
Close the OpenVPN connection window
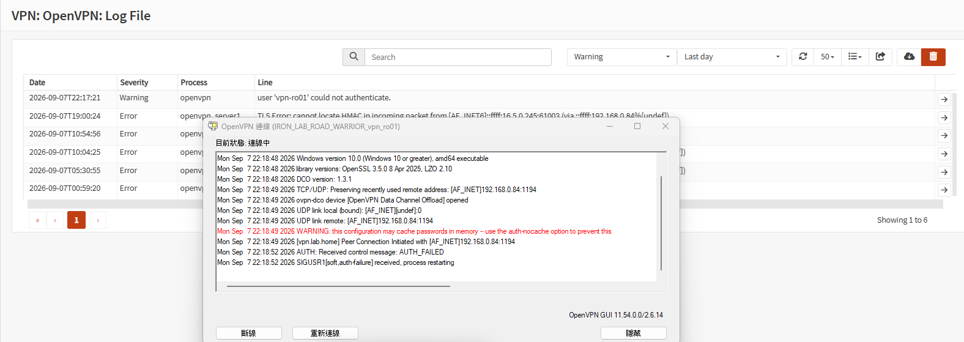tap(666, 126)
